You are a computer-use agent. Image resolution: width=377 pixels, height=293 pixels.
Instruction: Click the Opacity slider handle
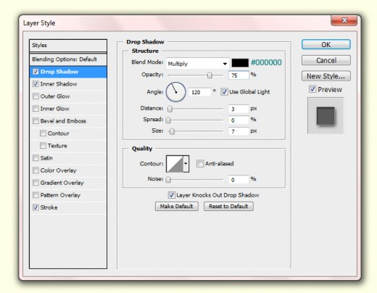[x=210, y=75]
